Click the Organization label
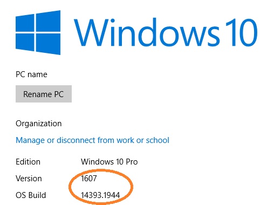 coord(39,124)
